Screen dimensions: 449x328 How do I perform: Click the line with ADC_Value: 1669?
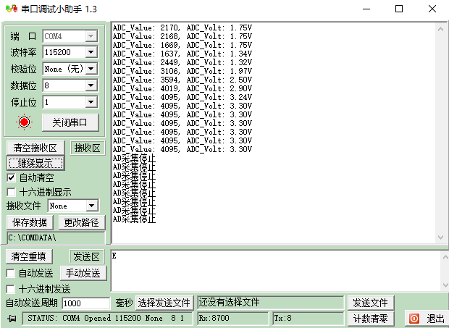[x=182, y=45]
